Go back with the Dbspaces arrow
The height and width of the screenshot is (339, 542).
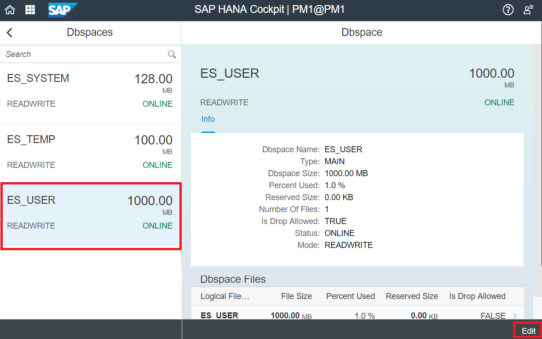coord(10,33)
